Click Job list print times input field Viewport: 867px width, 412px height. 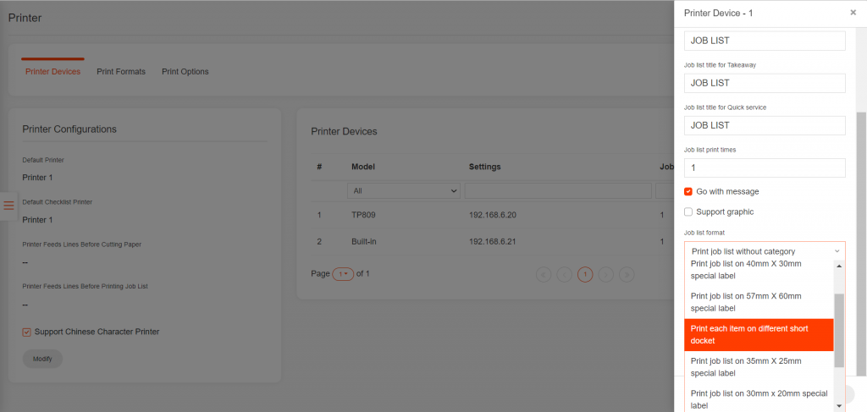tap(764, 168)
